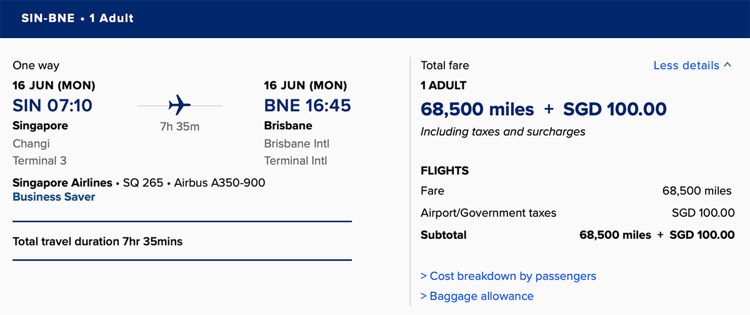Click the FLIGHTS section heading

pyautogui.click(x=444, y=171)
